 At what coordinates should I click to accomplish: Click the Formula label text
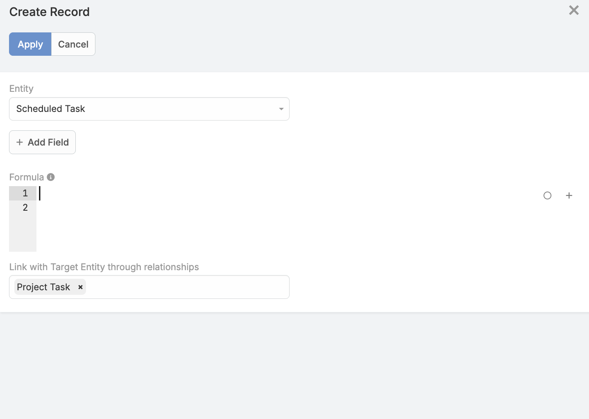[x=27, y=177]
